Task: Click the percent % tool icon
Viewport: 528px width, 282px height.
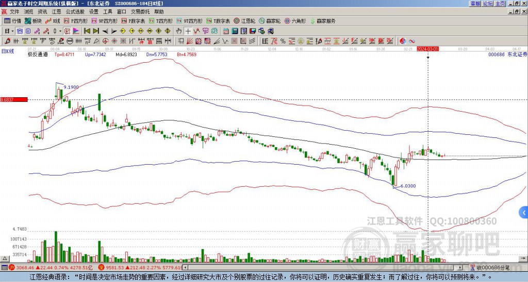Action: click(283, 41)
